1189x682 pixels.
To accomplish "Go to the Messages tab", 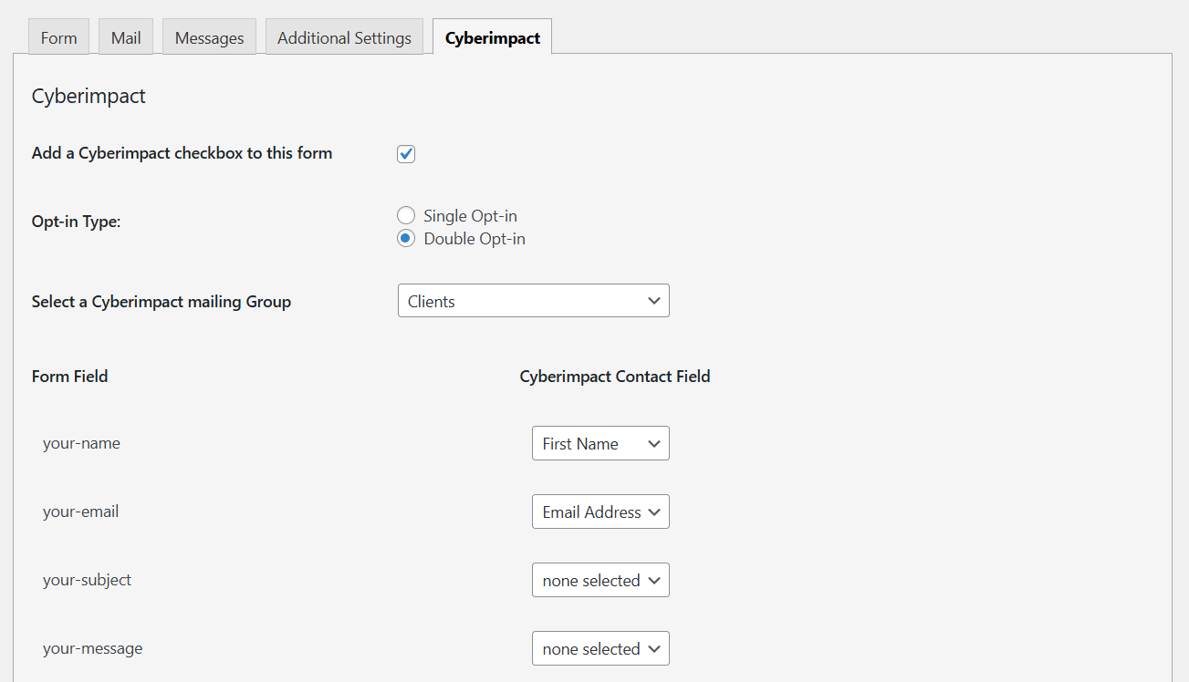I will (209, 37).
